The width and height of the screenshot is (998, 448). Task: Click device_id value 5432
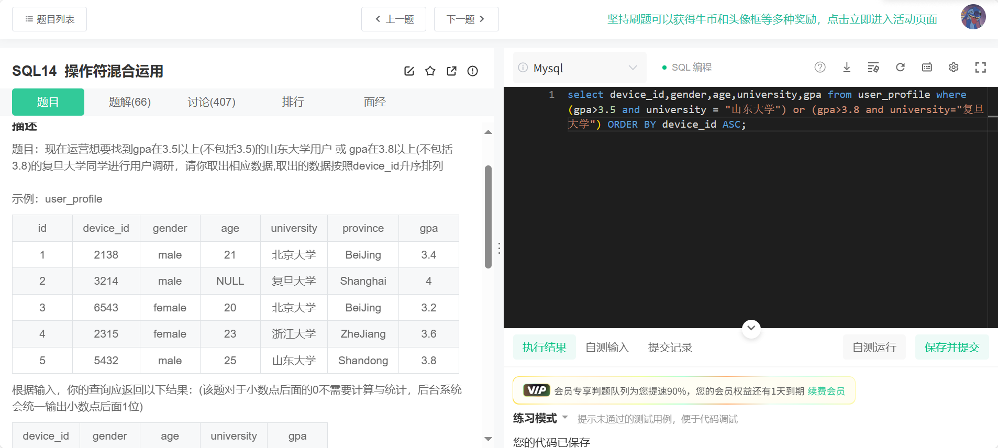[x=106, y=361]
